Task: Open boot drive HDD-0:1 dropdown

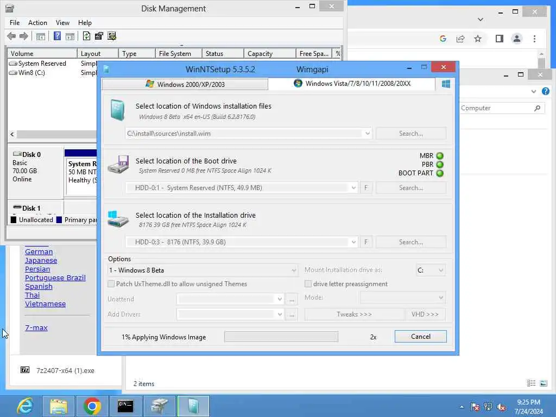Action: point(353,188)
